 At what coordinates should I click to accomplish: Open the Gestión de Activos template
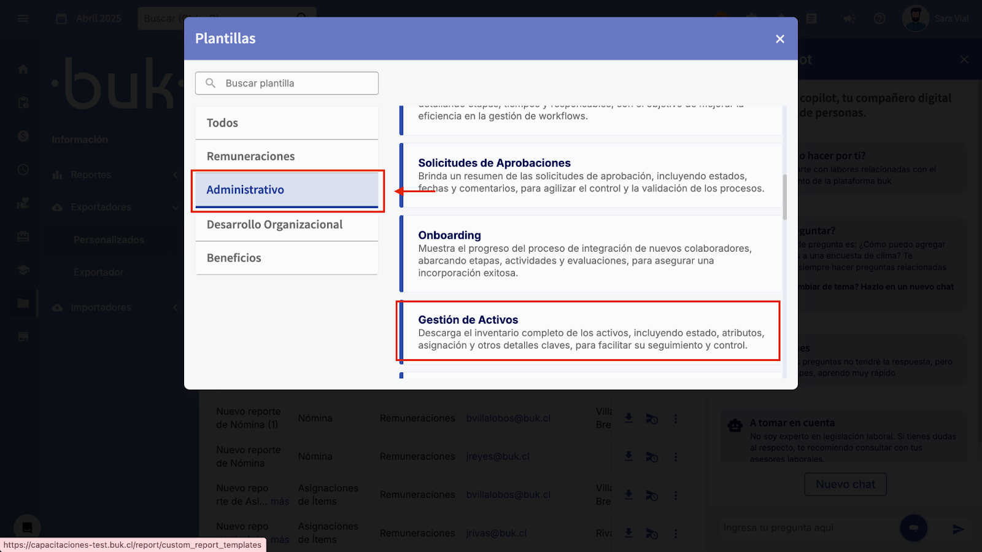589,332
